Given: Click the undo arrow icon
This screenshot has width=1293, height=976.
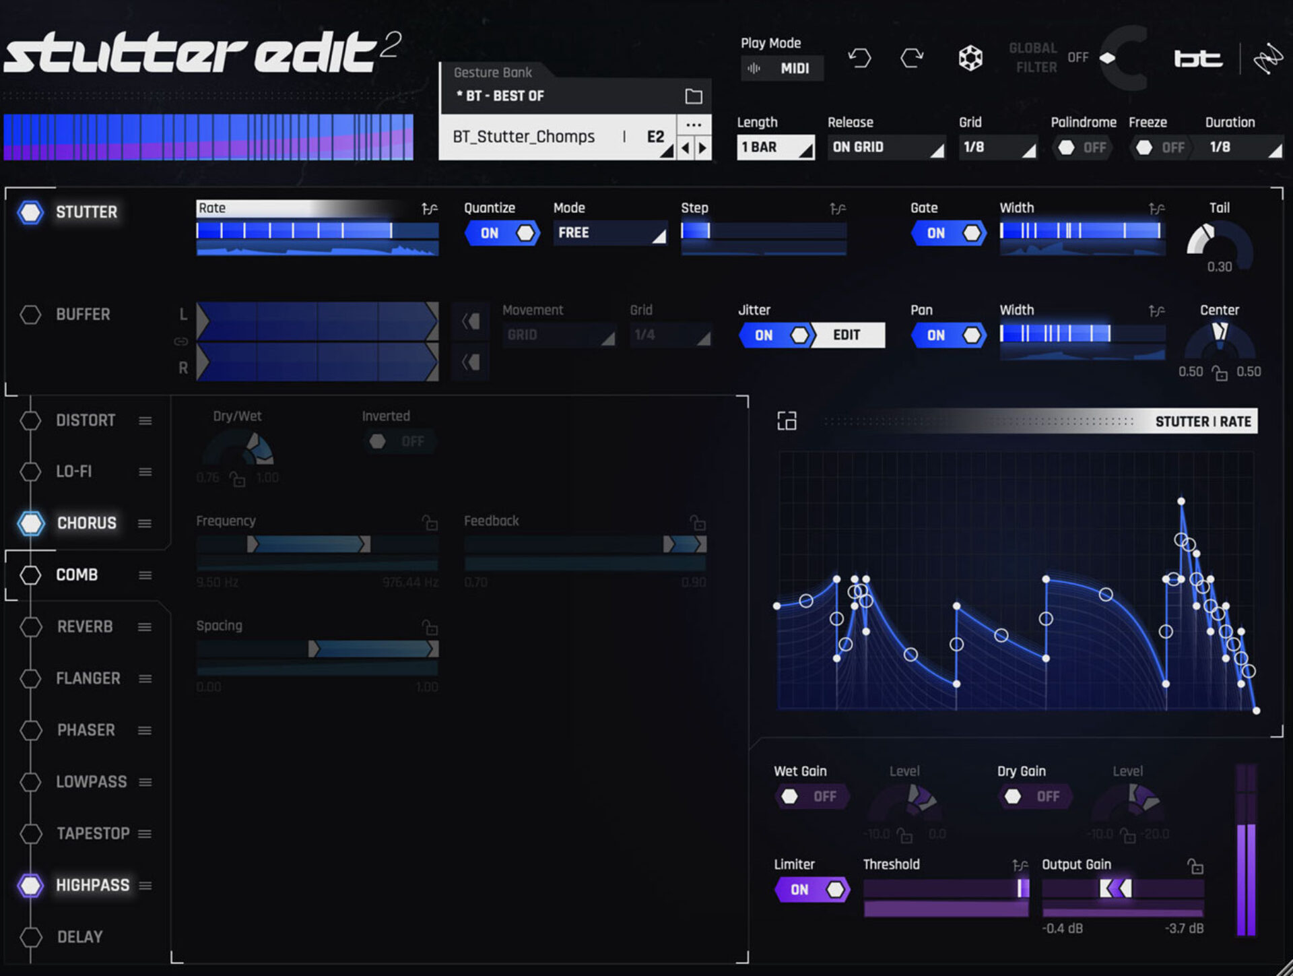Looking at the screenshot, I should click(861, 59).
